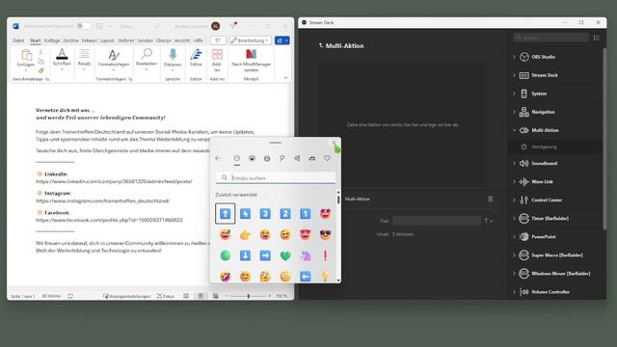Switch to the Ansicht ribbon tab
The width and height of the screenshot is (617, 347).
(x=182, y=40)
